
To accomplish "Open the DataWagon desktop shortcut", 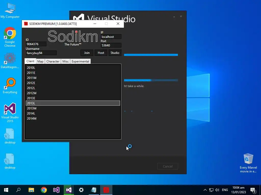I will tap(10, 60).
